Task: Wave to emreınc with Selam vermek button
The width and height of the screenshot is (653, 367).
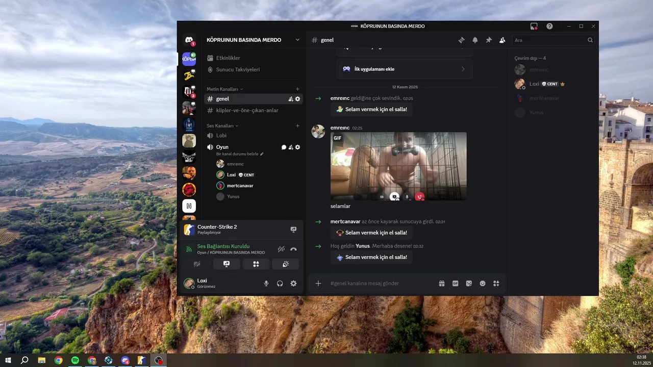Action: pos(371,109)
